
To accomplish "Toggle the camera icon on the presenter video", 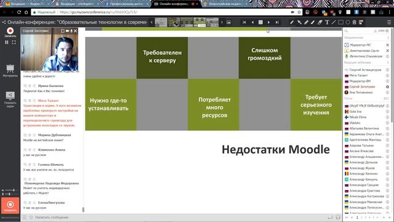I will pyautogui.click(x=67, y=31).
